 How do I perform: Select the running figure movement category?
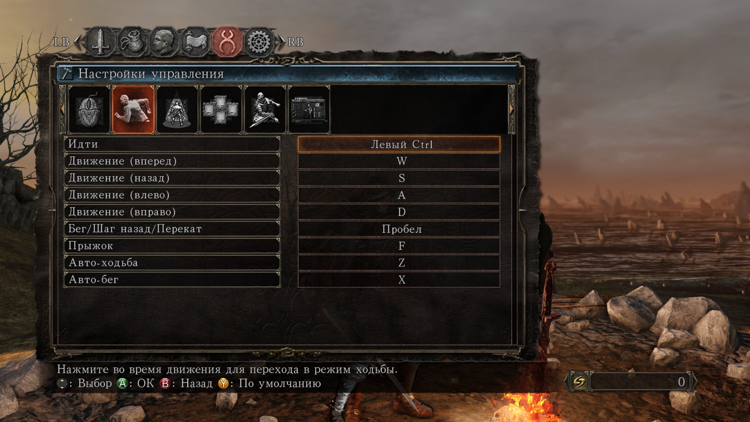pyautogui.click(x=133, y=110)
